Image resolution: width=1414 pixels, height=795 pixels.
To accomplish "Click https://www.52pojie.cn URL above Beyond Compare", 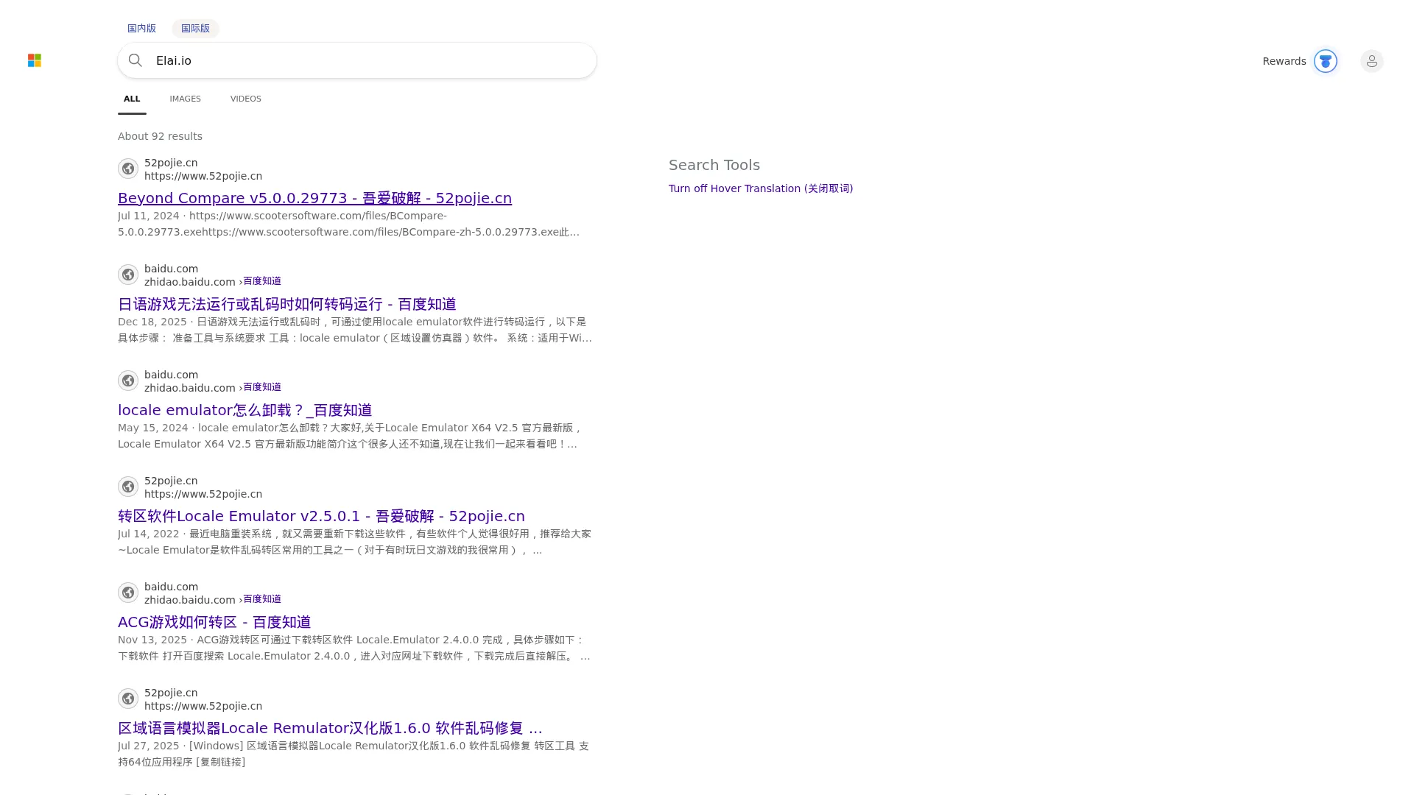I will 203,176.
